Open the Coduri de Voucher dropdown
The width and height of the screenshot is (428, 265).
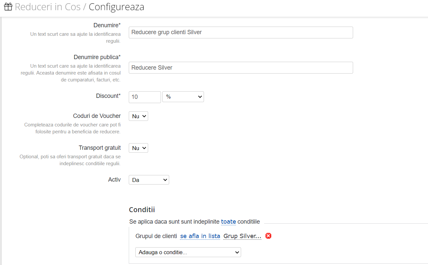pos(138,116)
